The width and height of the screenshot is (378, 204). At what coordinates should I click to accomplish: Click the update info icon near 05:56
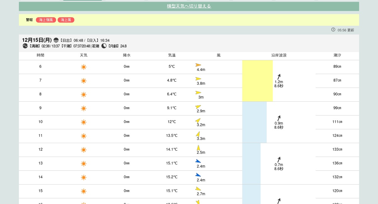(333, 30)
